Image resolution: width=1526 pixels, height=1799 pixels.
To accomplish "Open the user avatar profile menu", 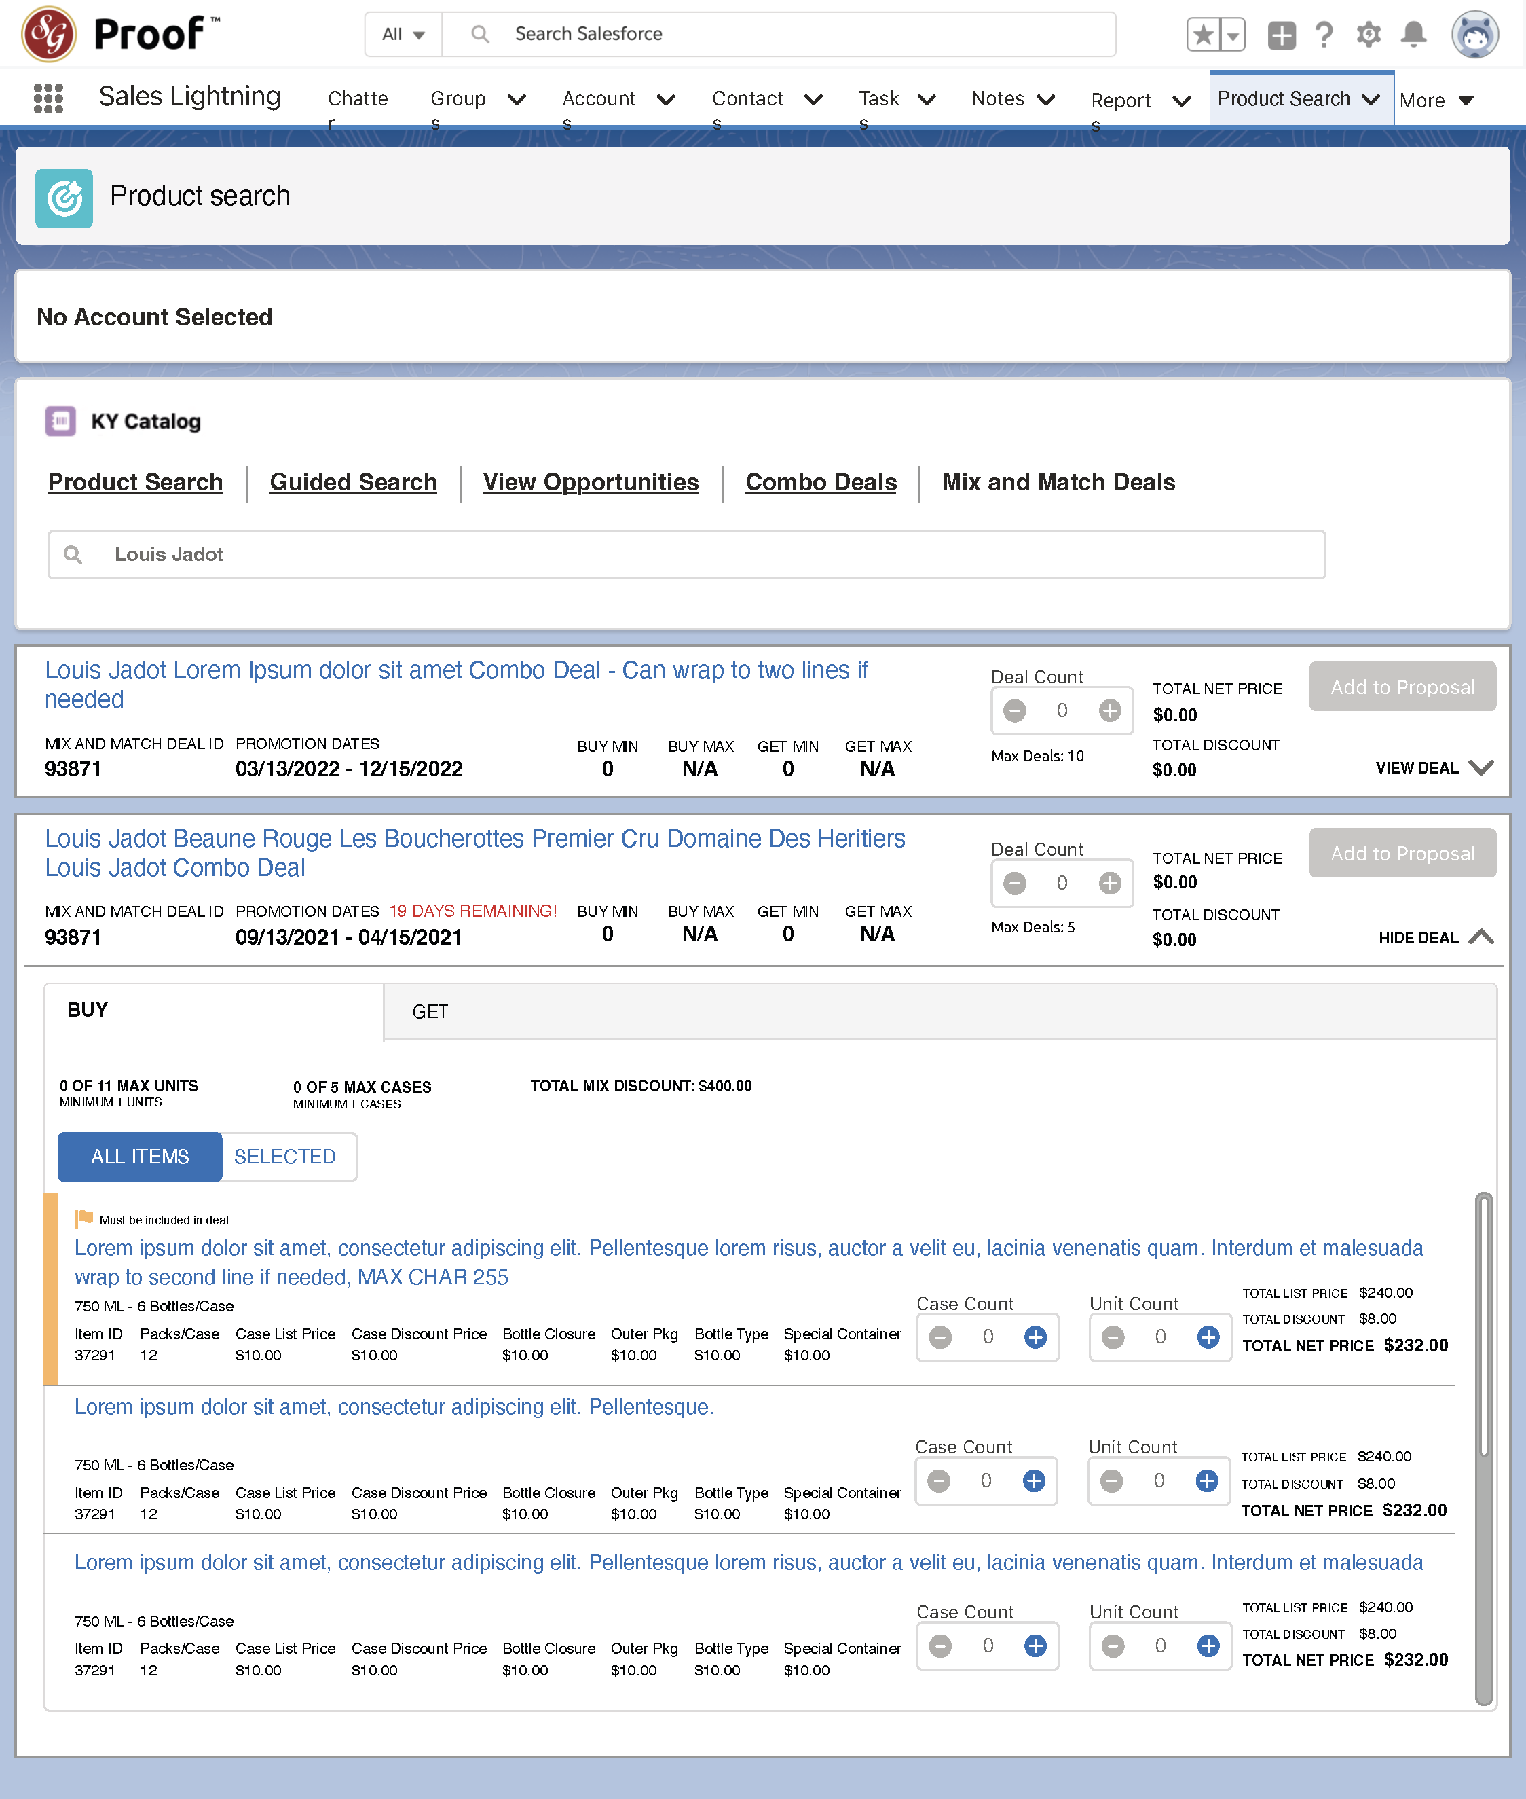I will click(x=1474, y=35).
